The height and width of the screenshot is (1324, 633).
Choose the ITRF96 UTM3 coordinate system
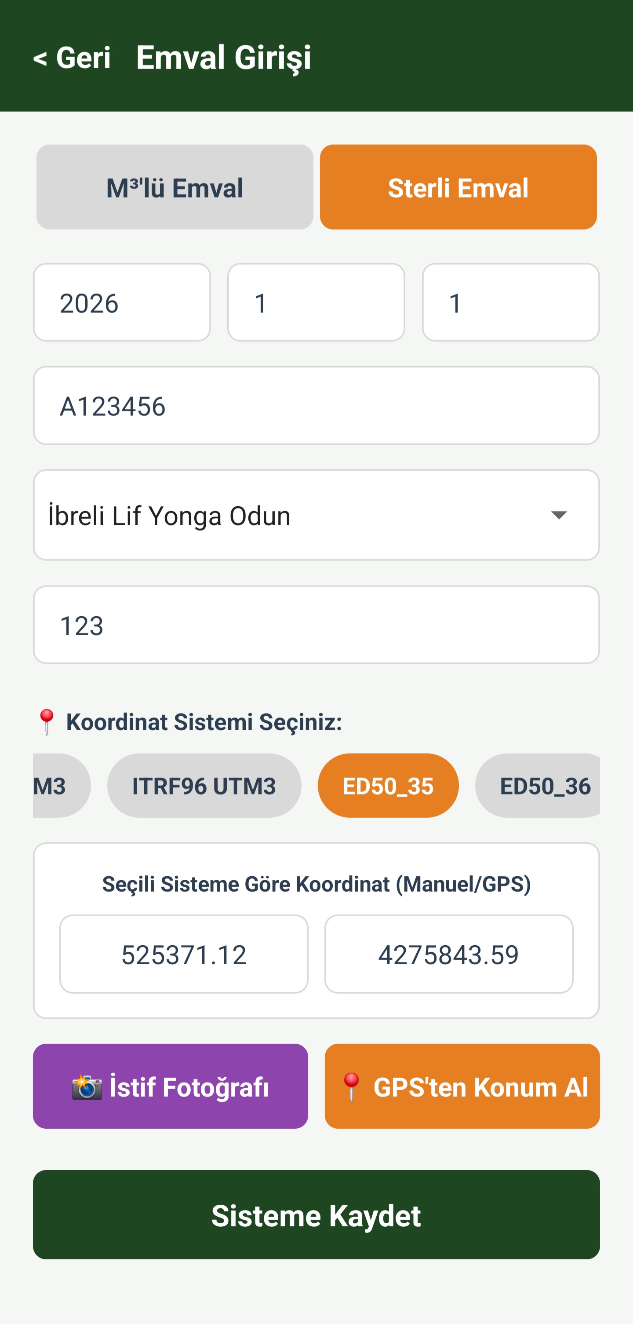click(204, 786)
